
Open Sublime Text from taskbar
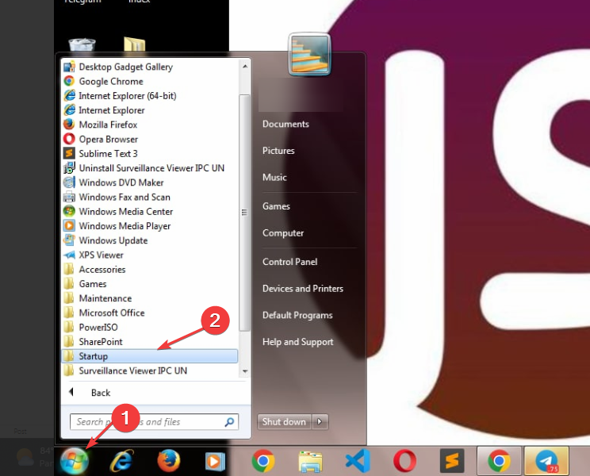[x=452, y=461]
